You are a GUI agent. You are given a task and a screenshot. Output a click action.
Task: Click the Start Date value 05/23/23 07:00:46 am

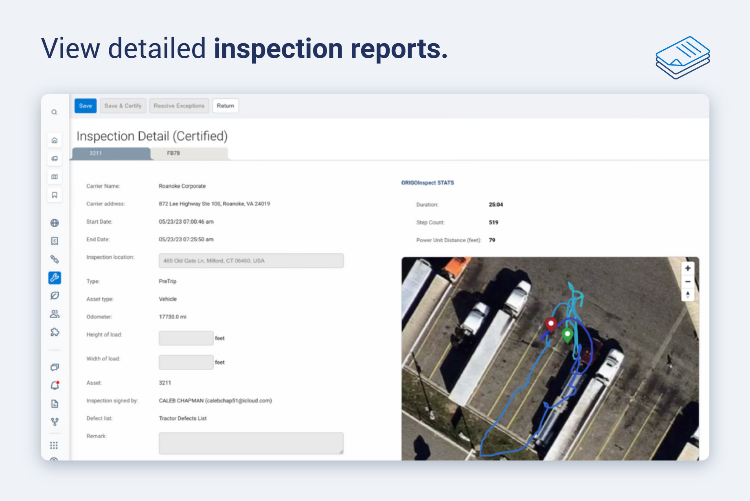coord(186,222)
